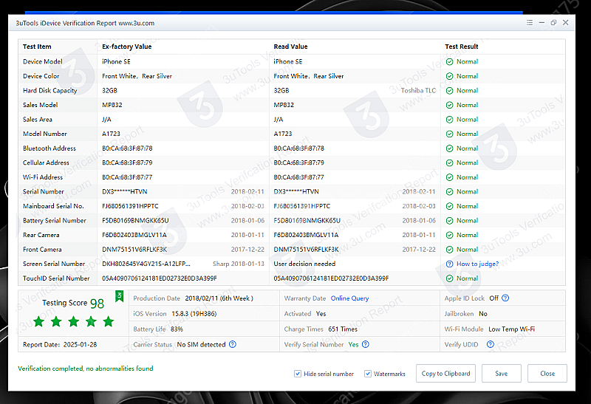The width and height of the screenshot is (591, 404).
Task: Click Verify Serial Number help question icon
Action: click(x=366, y=344)
